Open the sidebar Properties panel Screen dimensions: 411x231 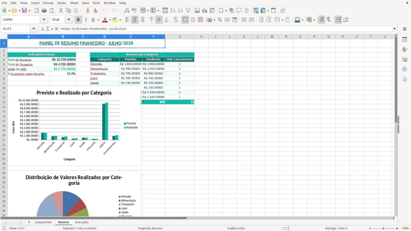(x=405, y=40)
